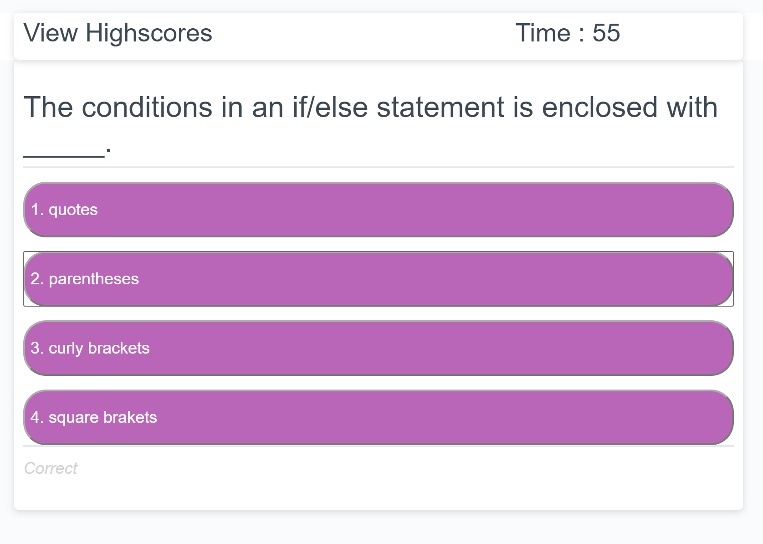This screenshot has width=763, height=544.
Task: Choose the 2. parentheses answer
Action: 378,279
